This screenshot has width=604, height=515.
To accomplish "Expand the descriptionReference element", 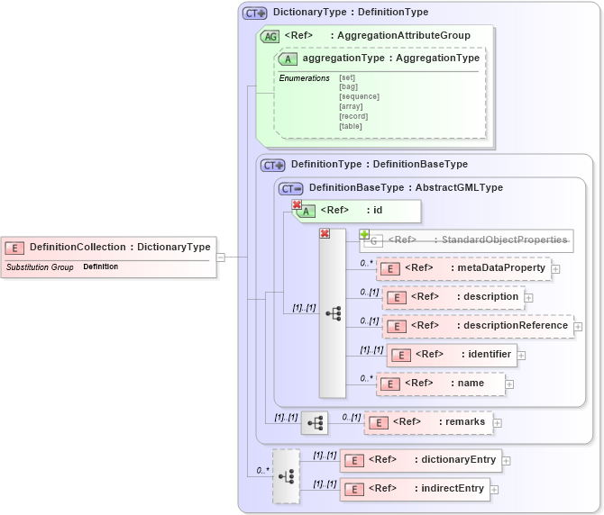I will (578, 327).
